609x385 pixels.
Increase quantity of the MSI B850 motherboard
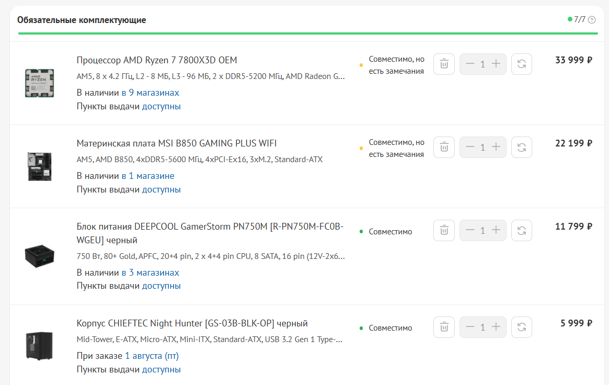pos(496,147)
